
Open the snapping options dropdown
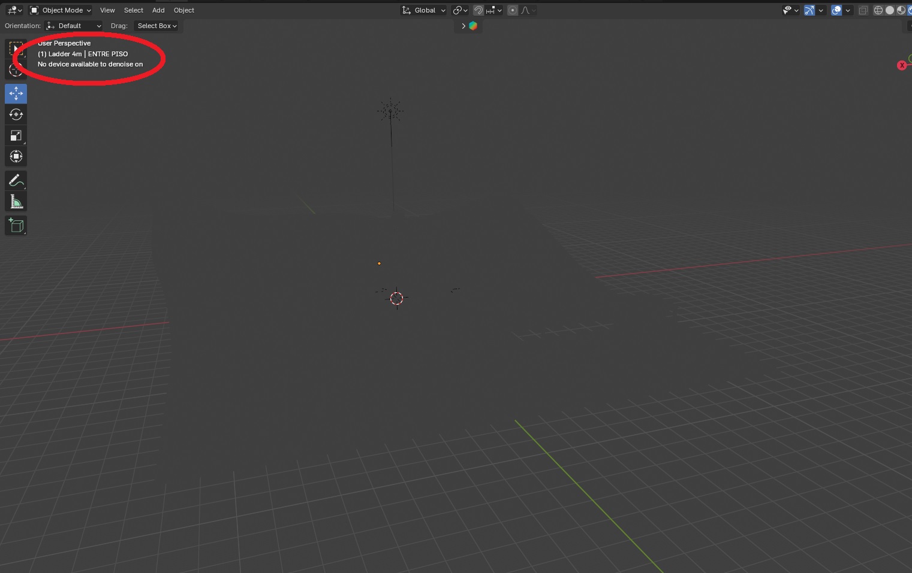(x=494, y=10)
